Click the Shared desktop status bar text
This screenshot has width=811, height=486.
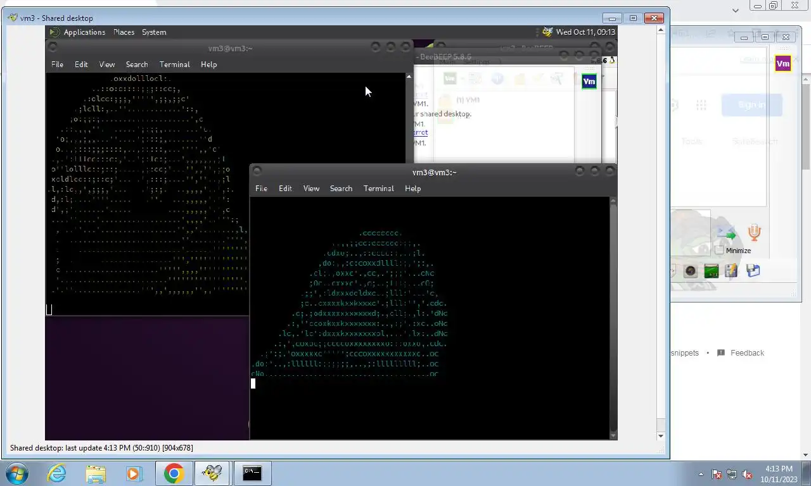(x=101, y=448)
